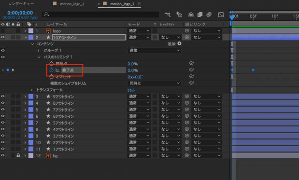Collapse the 10アウトライン layer twirl arrow

[26, 38]
